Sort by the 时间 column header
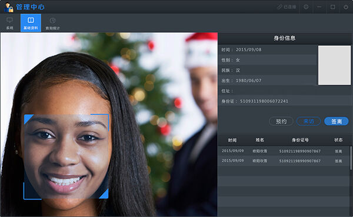Screen dimensions: 353x217 click(x=232, y=140)
